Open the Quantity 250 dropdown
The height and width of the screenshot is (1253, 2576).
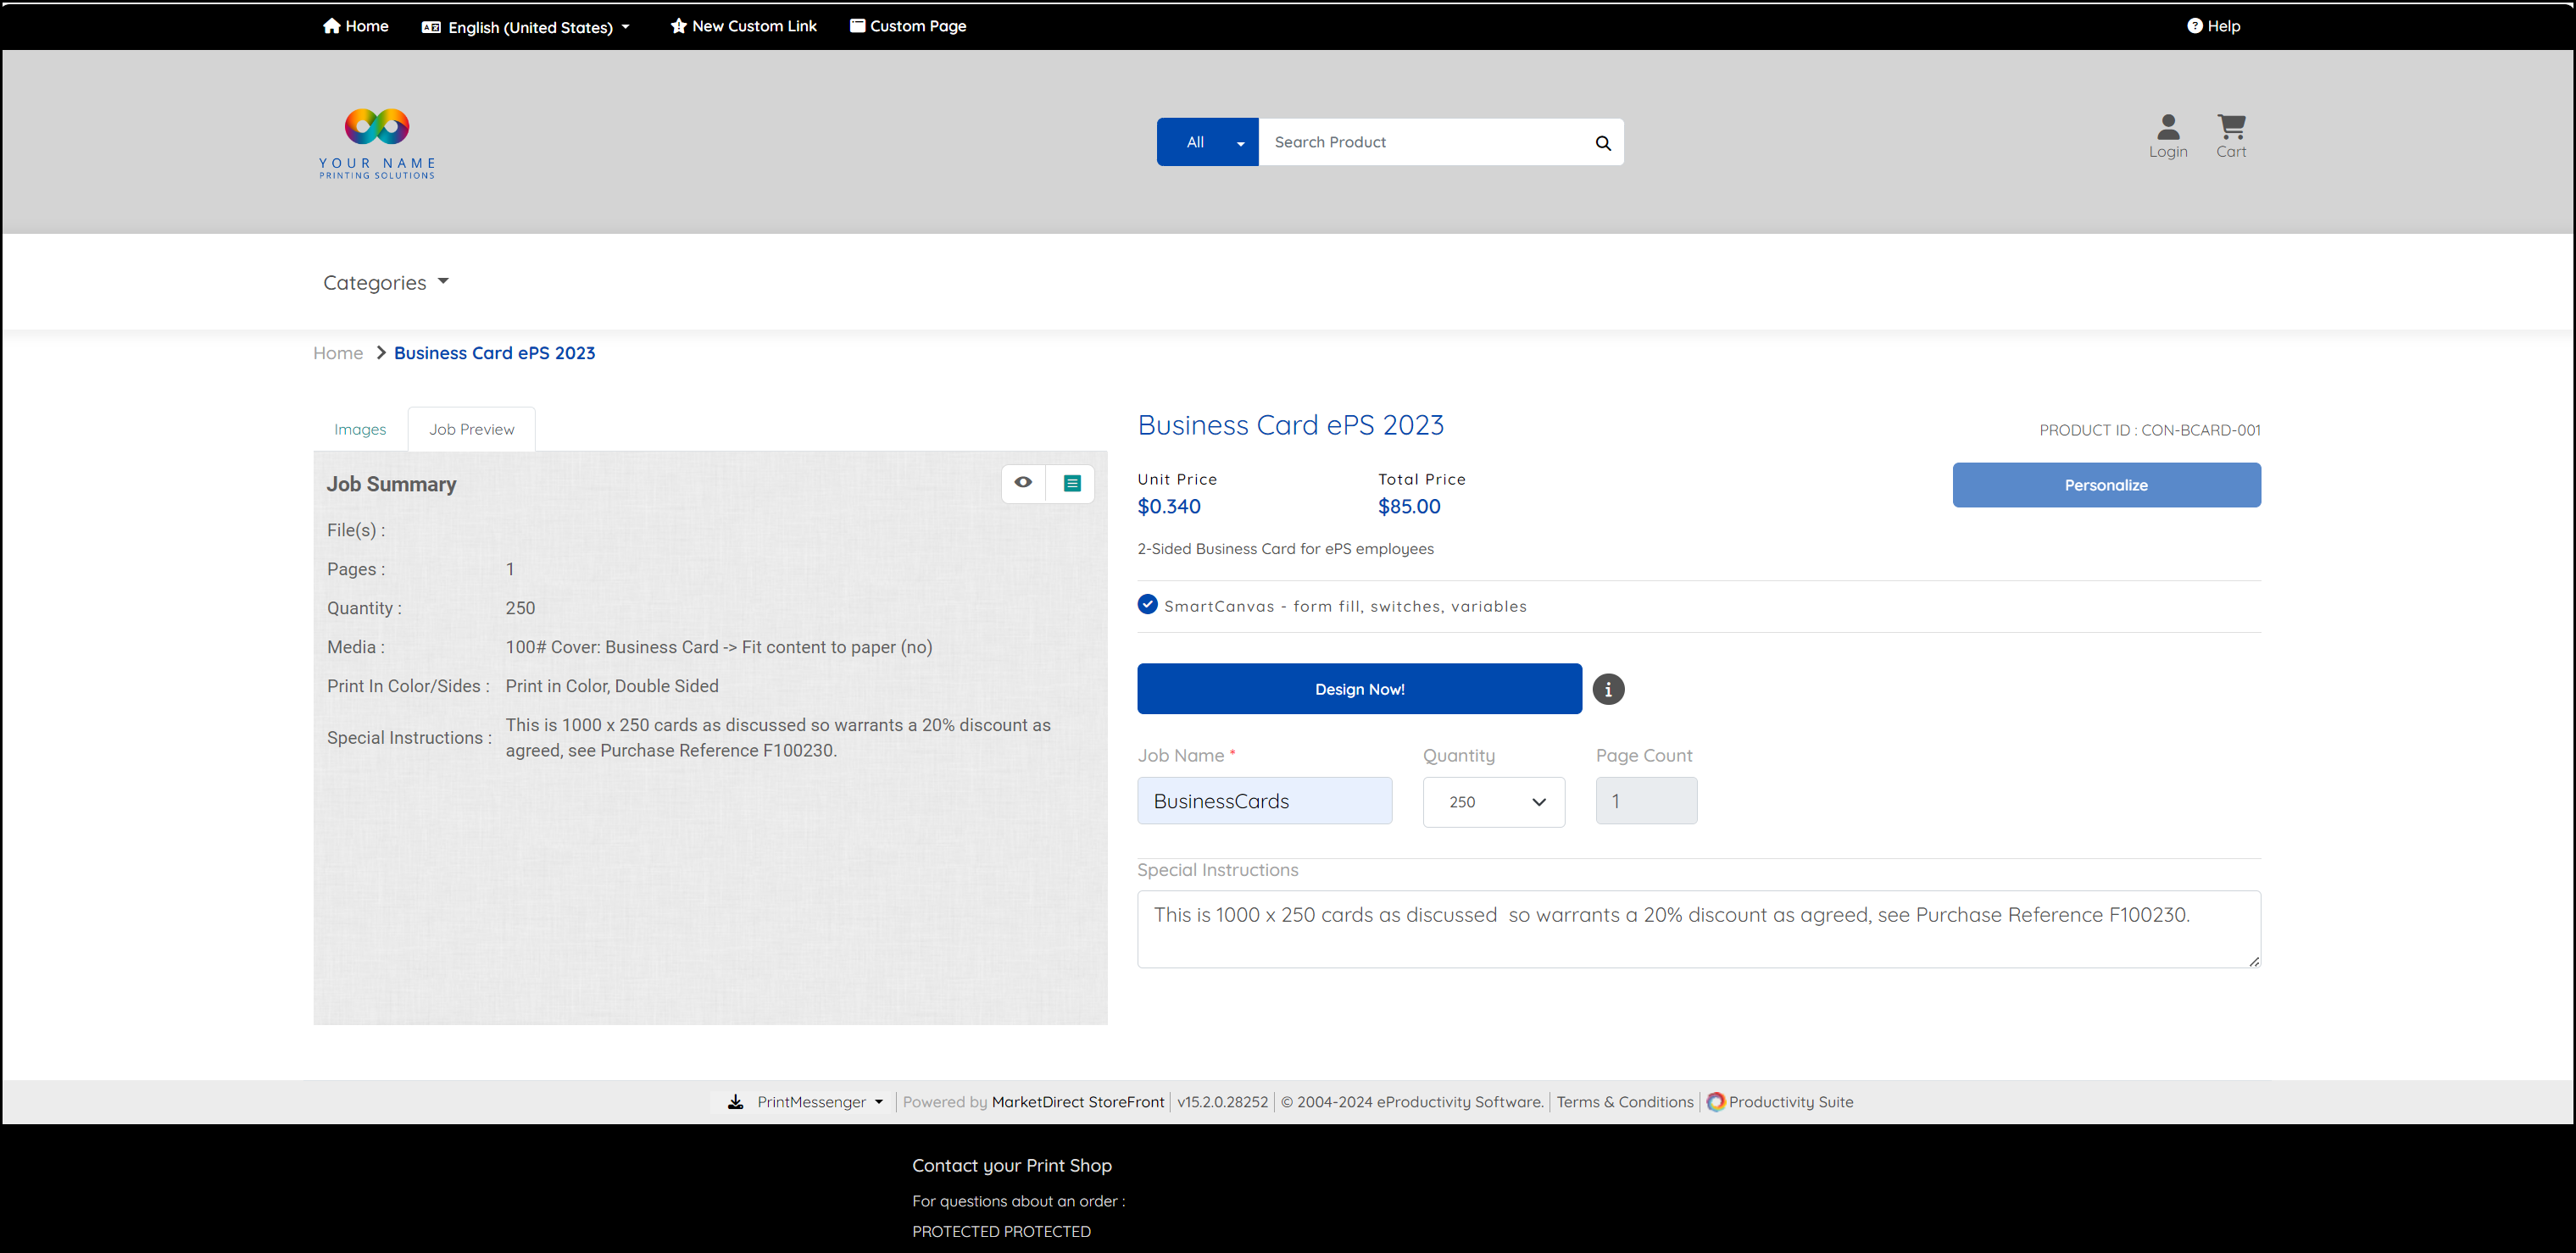click(1493, 802)
